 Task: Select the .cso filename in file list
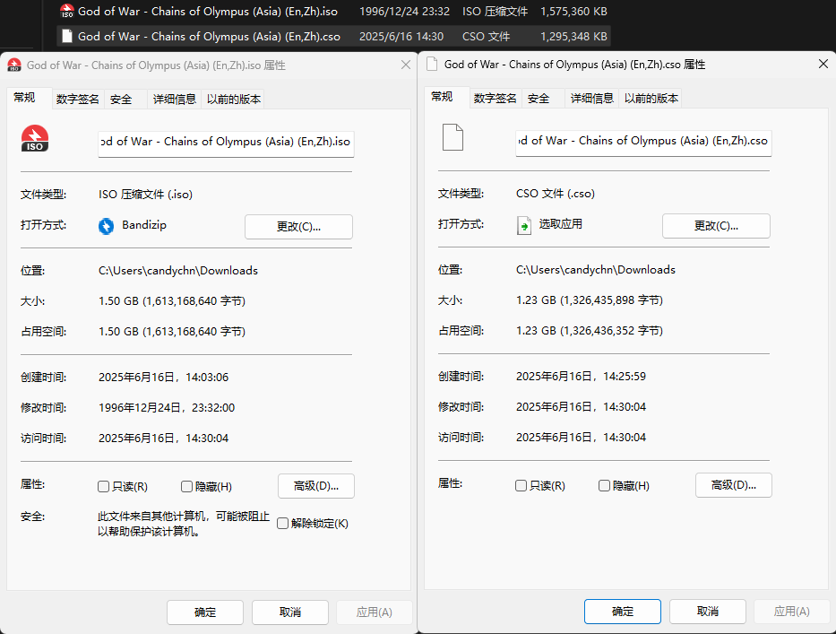click(209, 37)
